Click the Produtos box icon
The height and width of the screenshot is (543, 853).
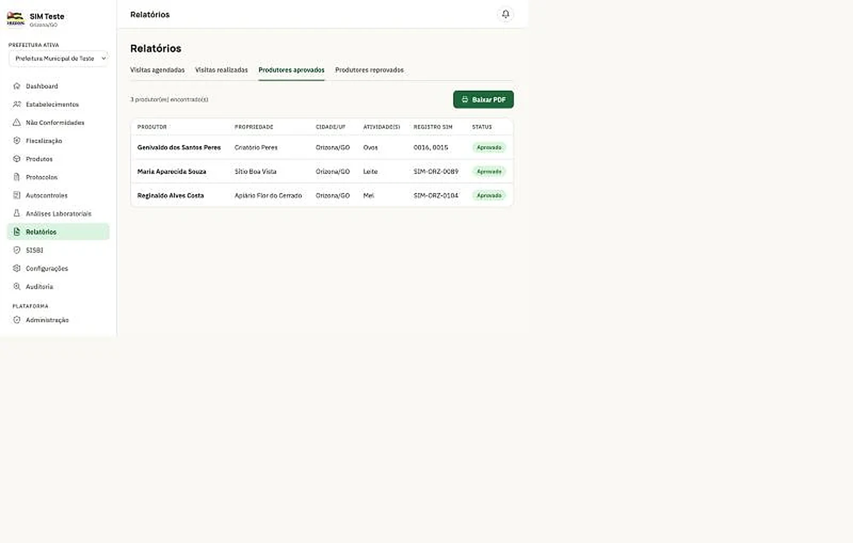click(x=17, y=159)
